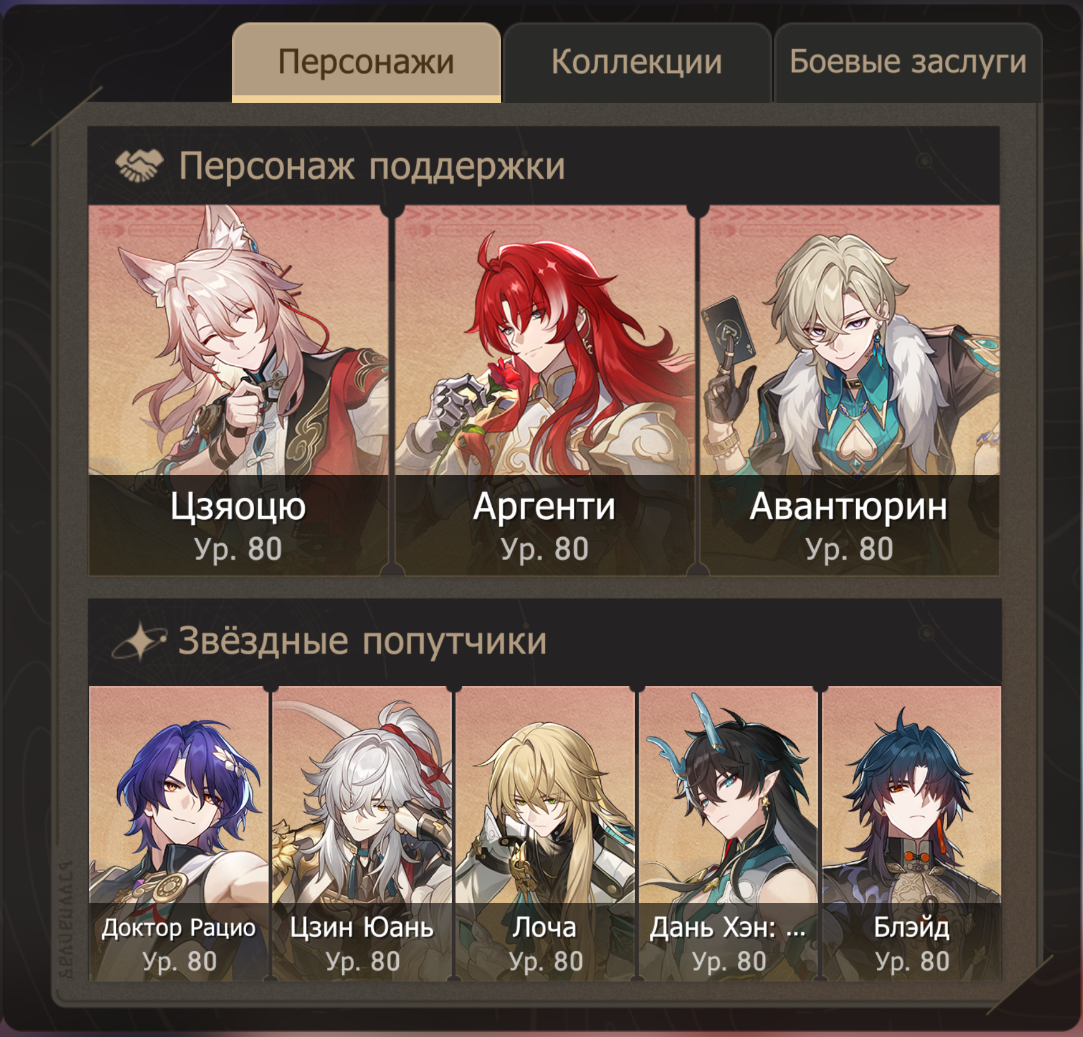1083x1037 pixels.
Task: Click the Блэйд name label
Action: (912, 928)
